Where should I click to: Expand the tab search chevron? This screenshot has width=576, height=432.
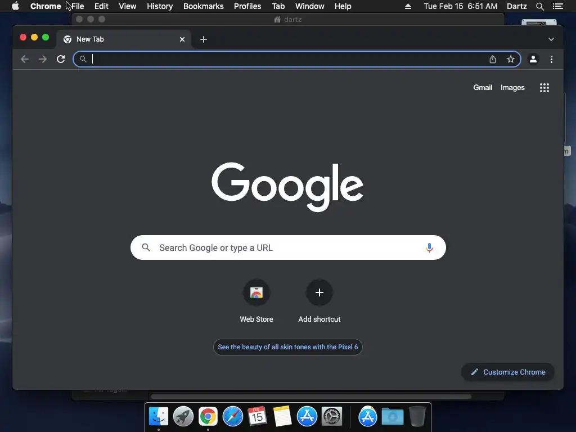[551, 39]
